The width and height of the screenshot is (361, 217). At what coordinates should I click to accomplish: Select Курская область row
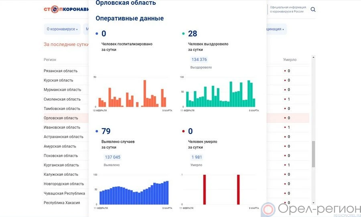click(x=58, y=80)
